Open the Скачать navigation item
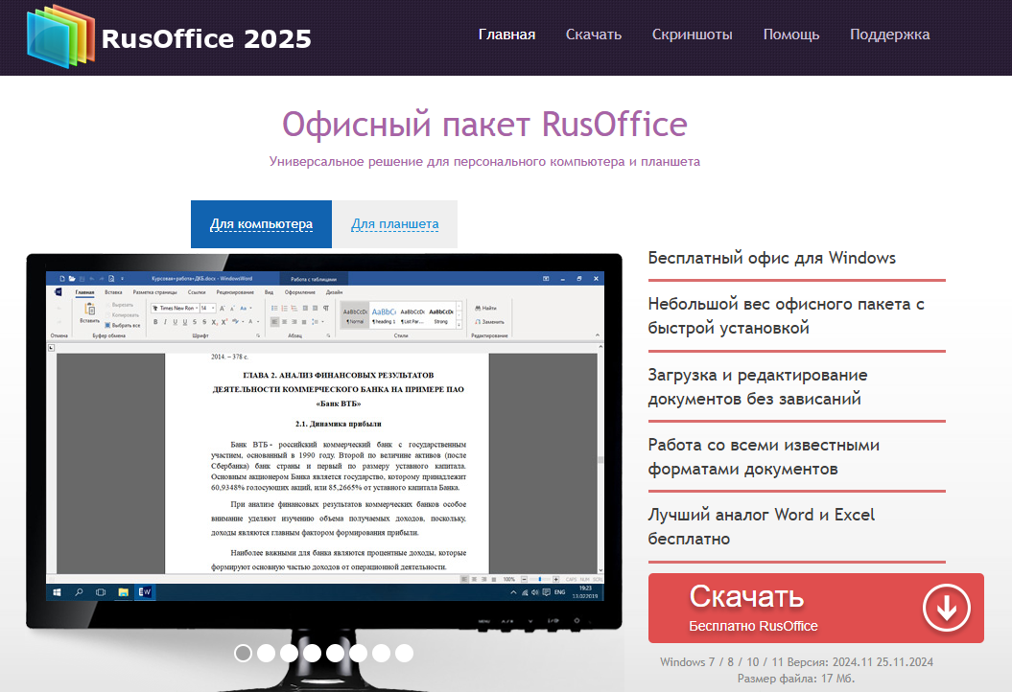This screenshot has height=692, width=1012. click(594, 35)
